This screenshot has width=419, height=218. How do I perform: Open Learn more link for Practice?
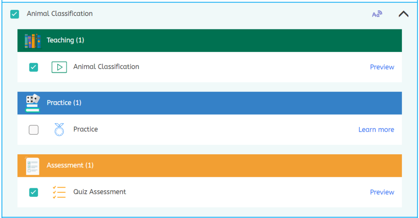[376, 130]
